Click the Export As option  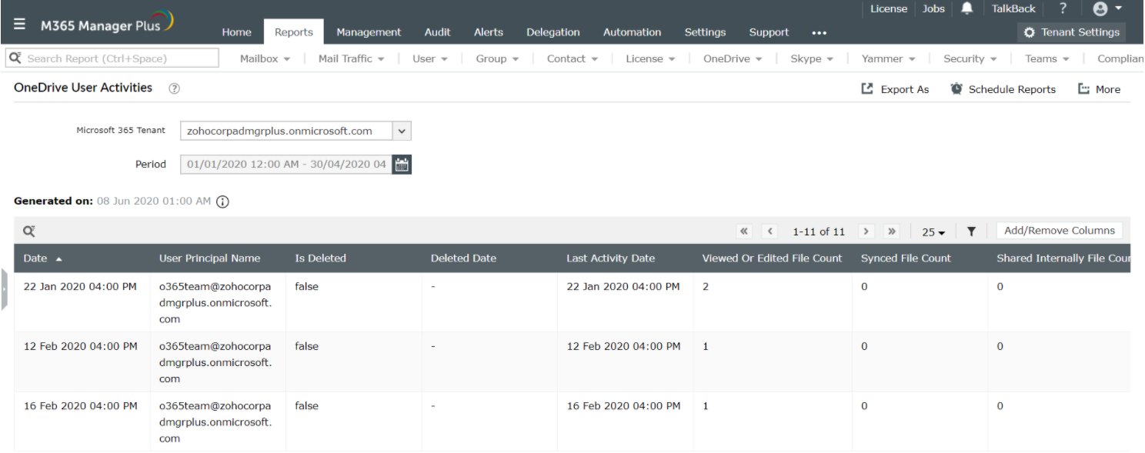(895, 89)
